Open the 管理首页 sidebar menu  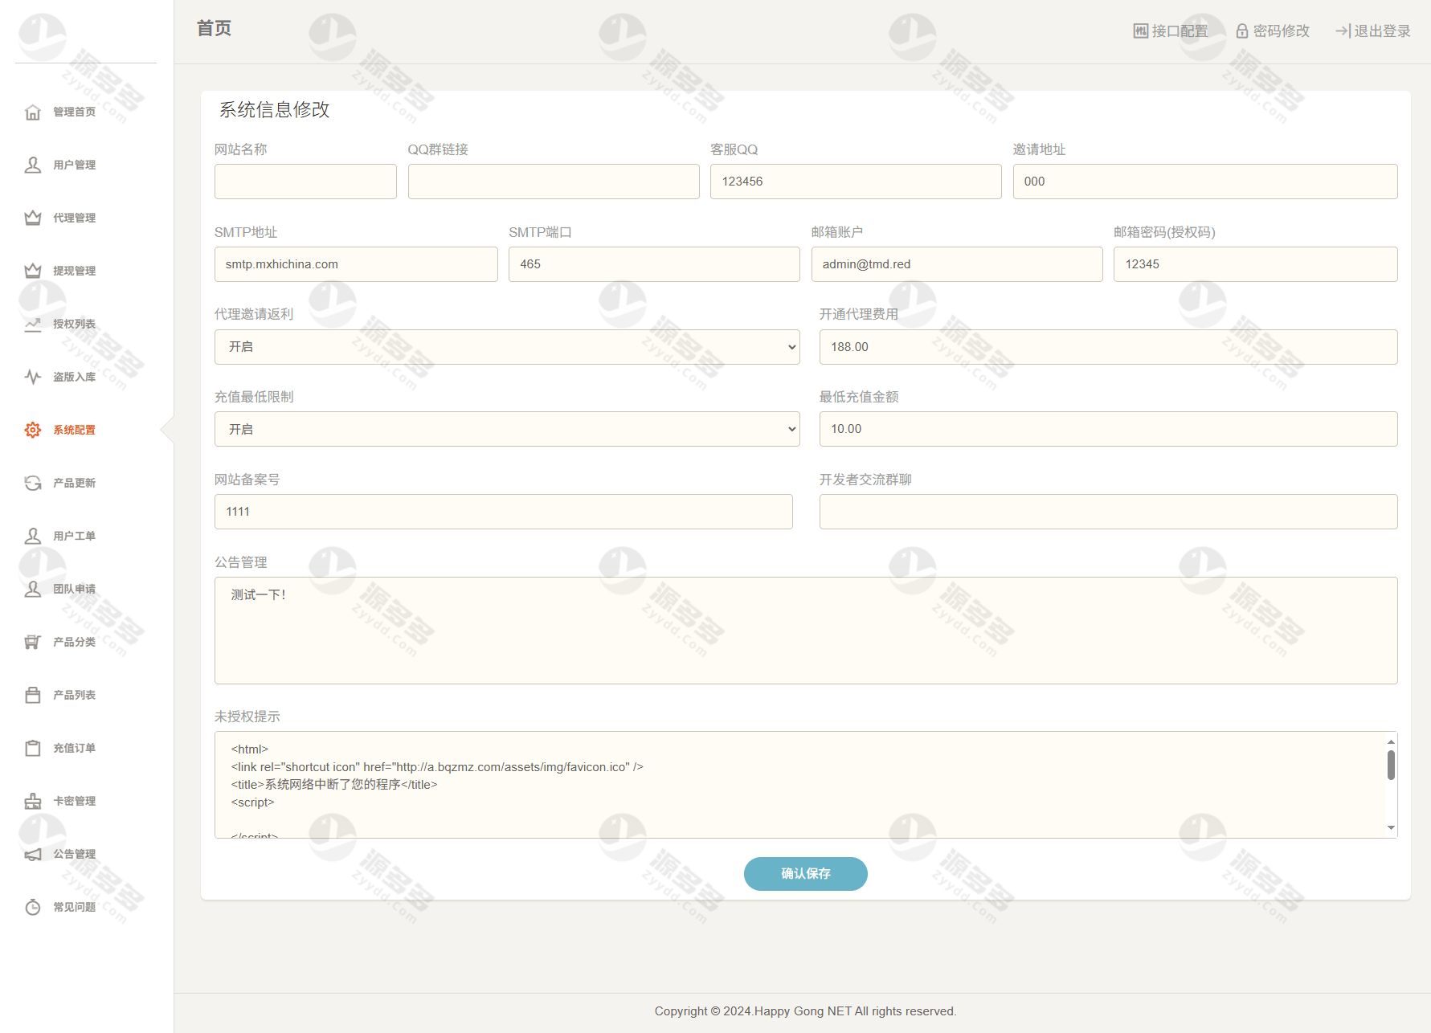pyautogui.click(x=74, y=112)
